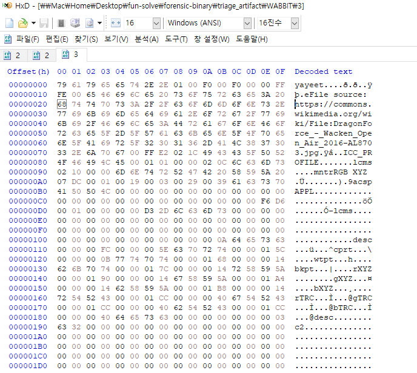Expand the disk image dropdown arrow

(x=100, y=23)
